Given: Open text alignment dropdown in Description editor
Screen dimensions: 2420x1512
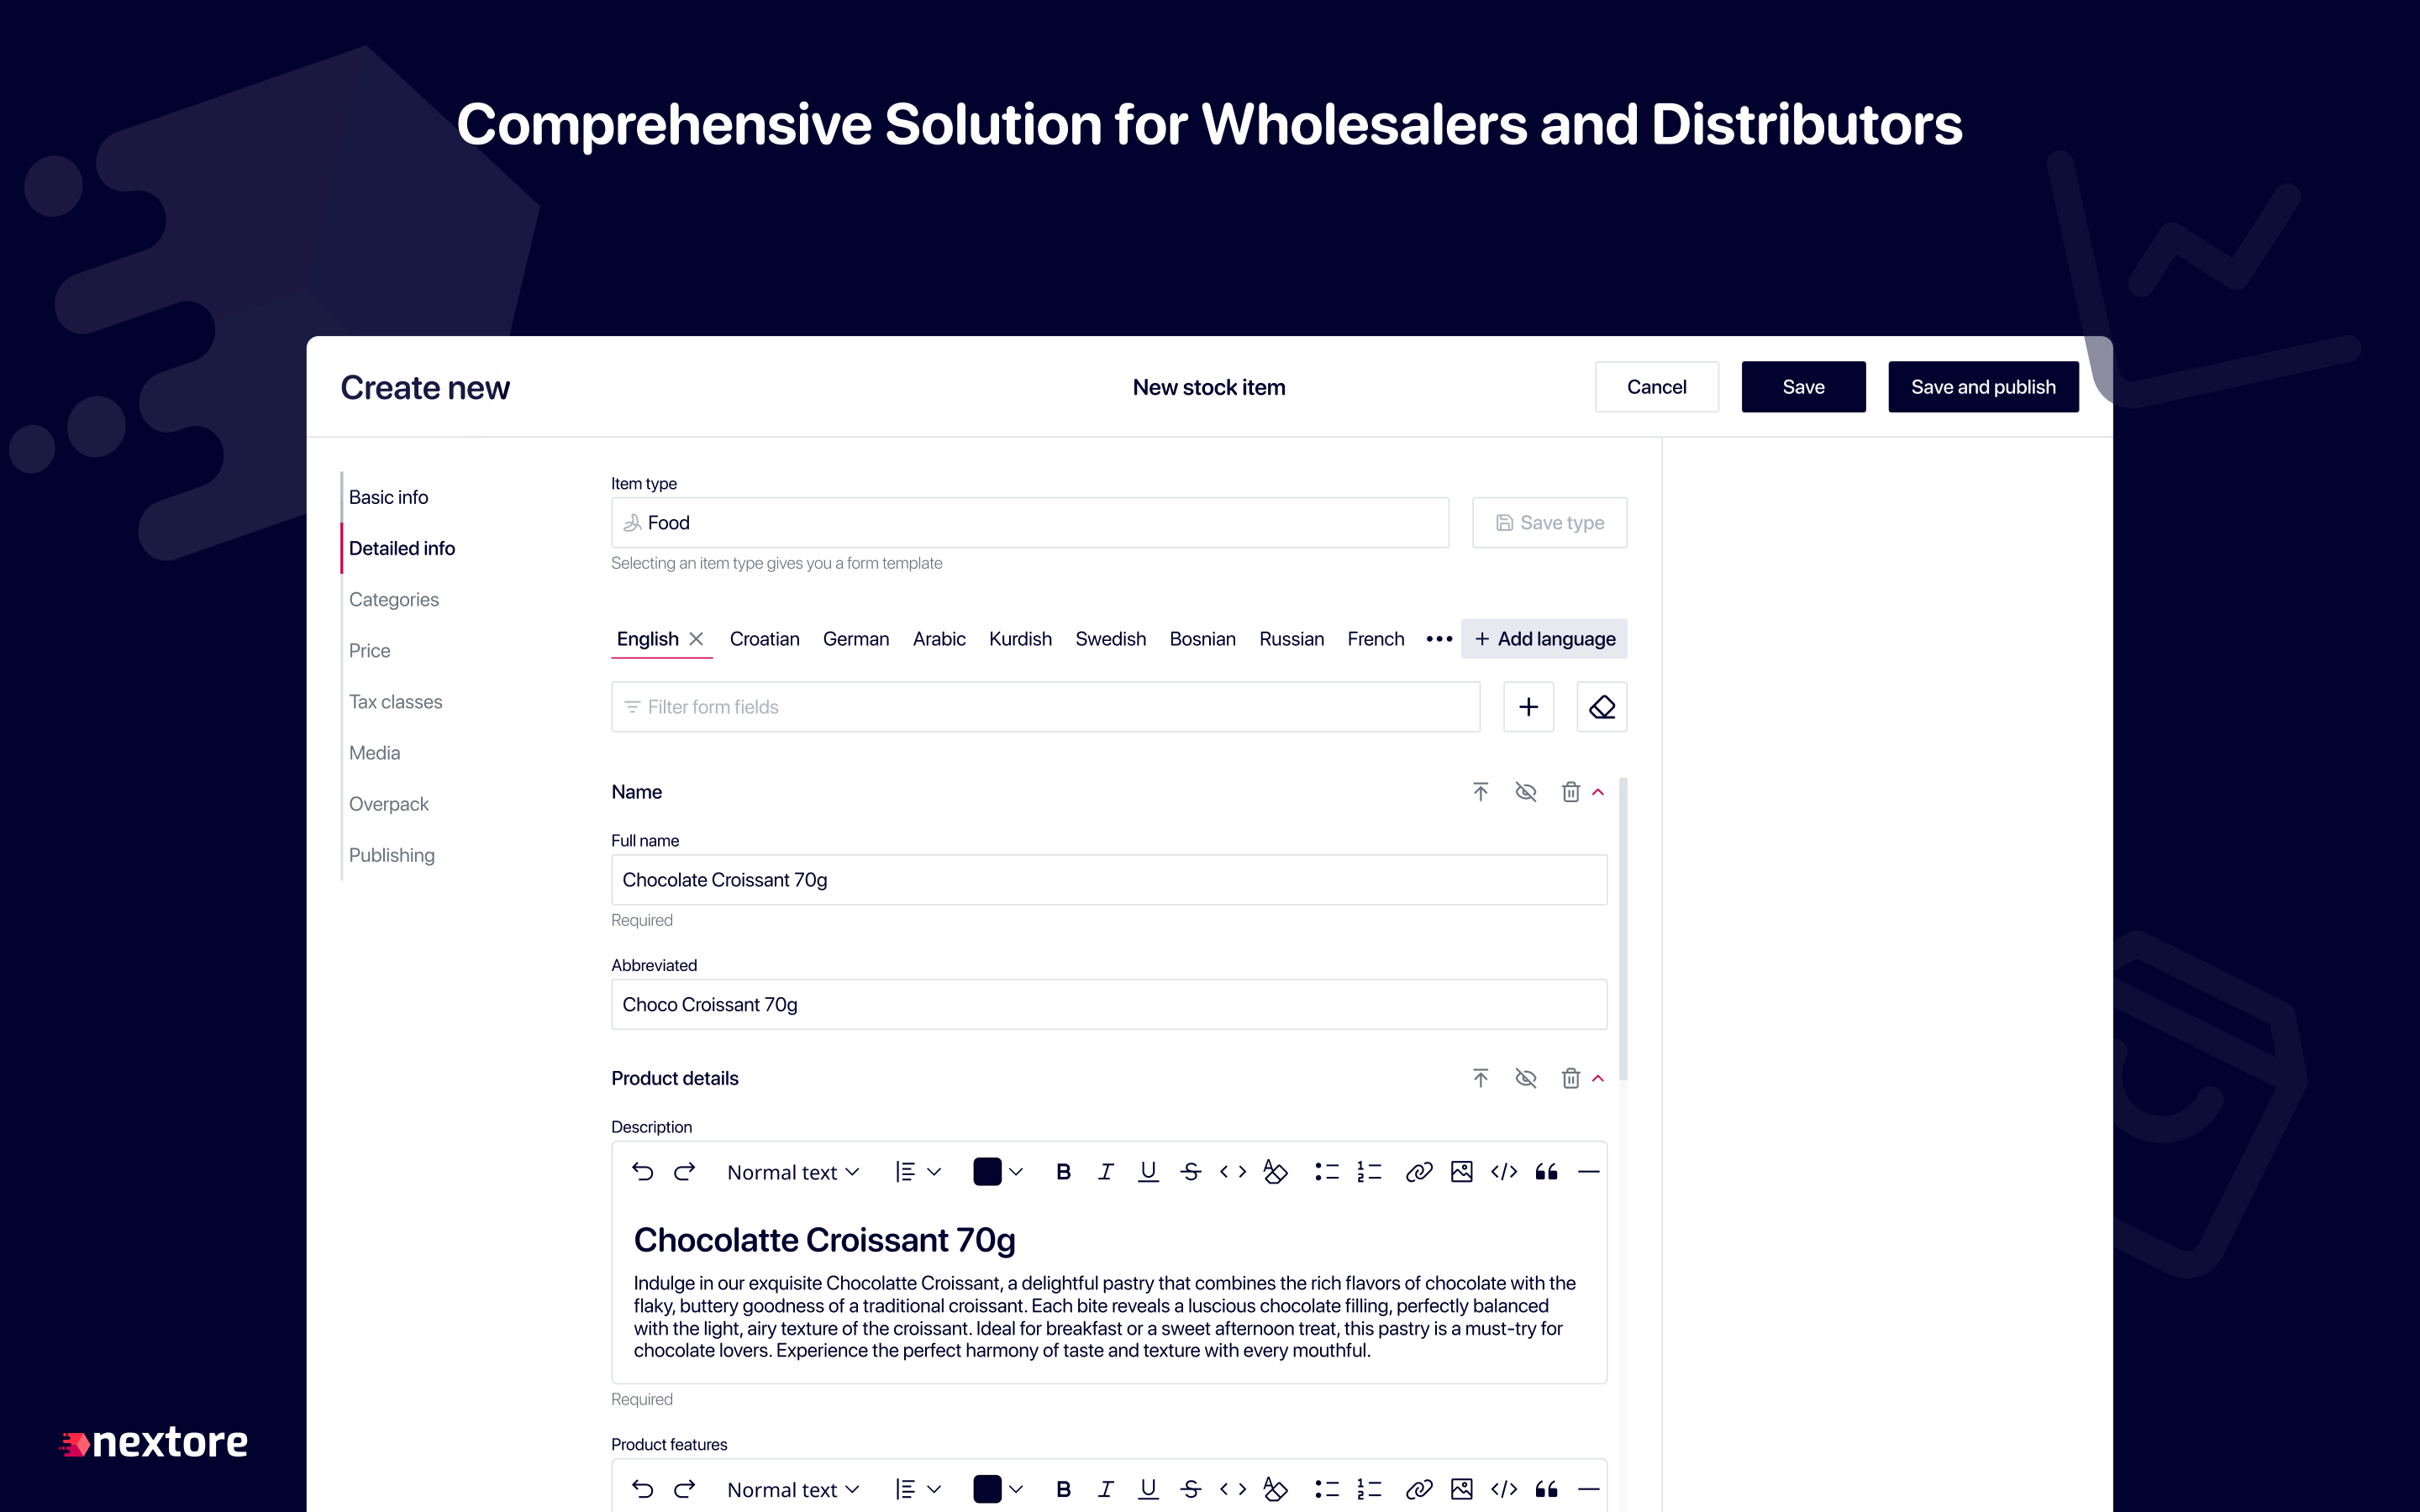Looking at the screenshot, I should 918,1172.
